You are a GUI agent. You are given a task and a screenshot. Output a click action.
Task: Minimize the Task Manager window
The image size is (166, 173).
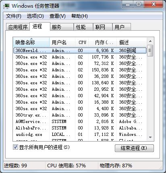click(128, 4)
